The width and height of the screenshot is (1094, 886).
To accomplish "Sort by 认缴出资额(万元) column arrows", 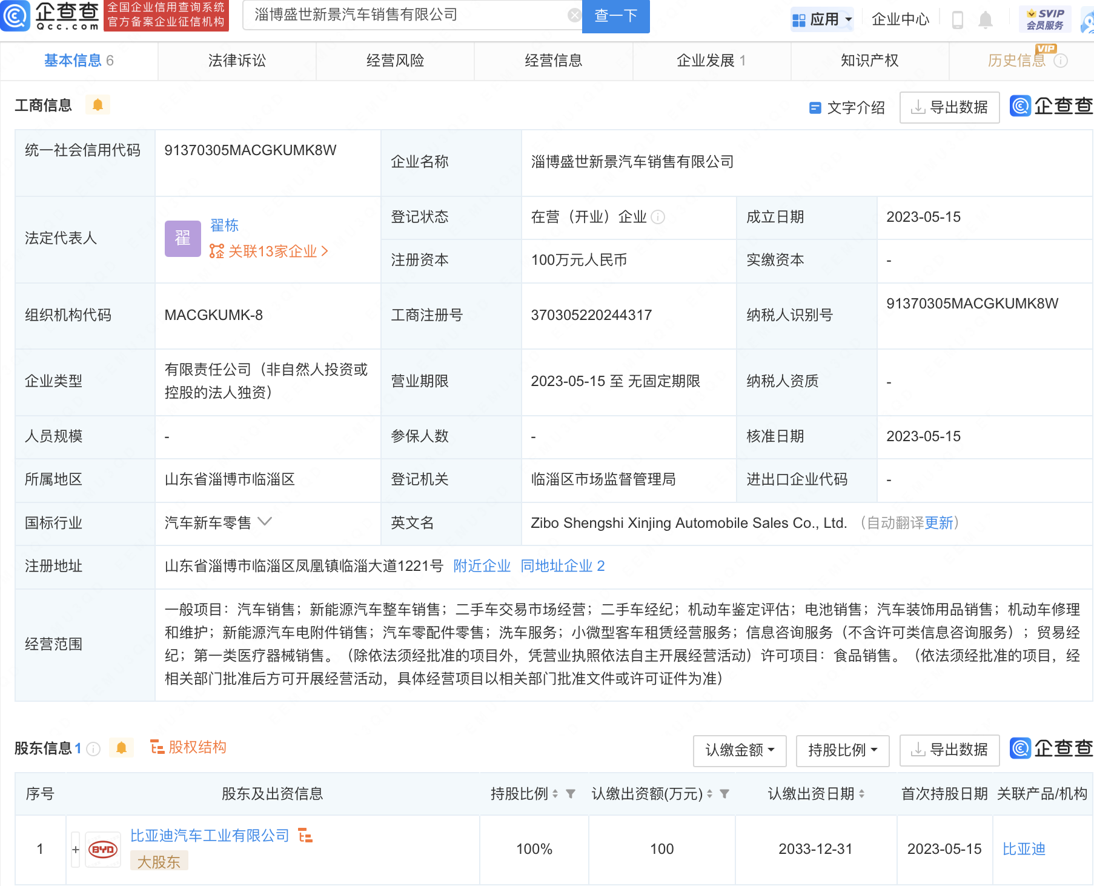I will (x=709, y=794).
